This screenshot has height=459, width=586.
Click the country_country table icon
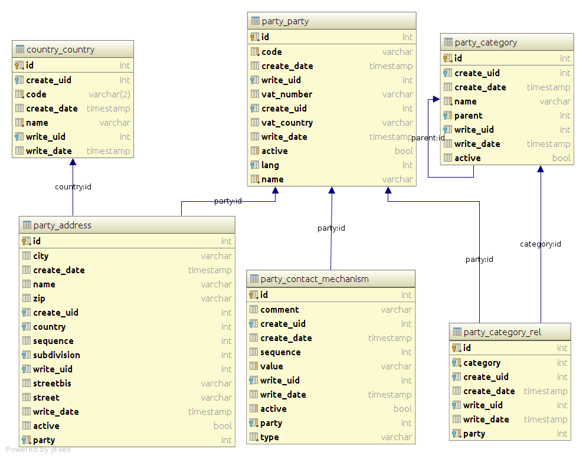coord(20,50)
